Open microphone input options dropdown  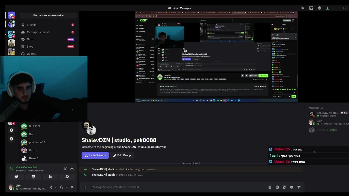56,187
